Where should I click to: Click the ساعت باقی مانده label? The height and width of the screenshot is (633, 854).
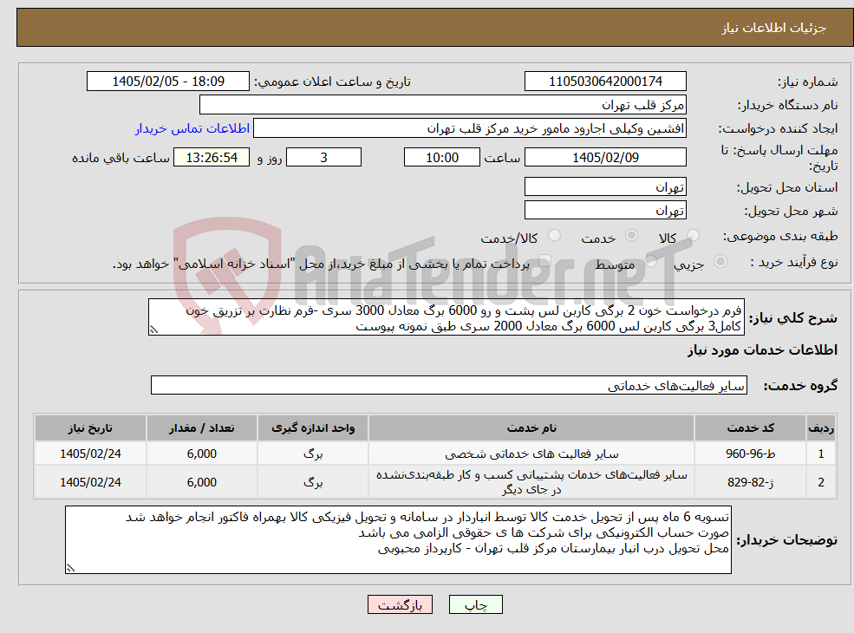coord(121,158)
